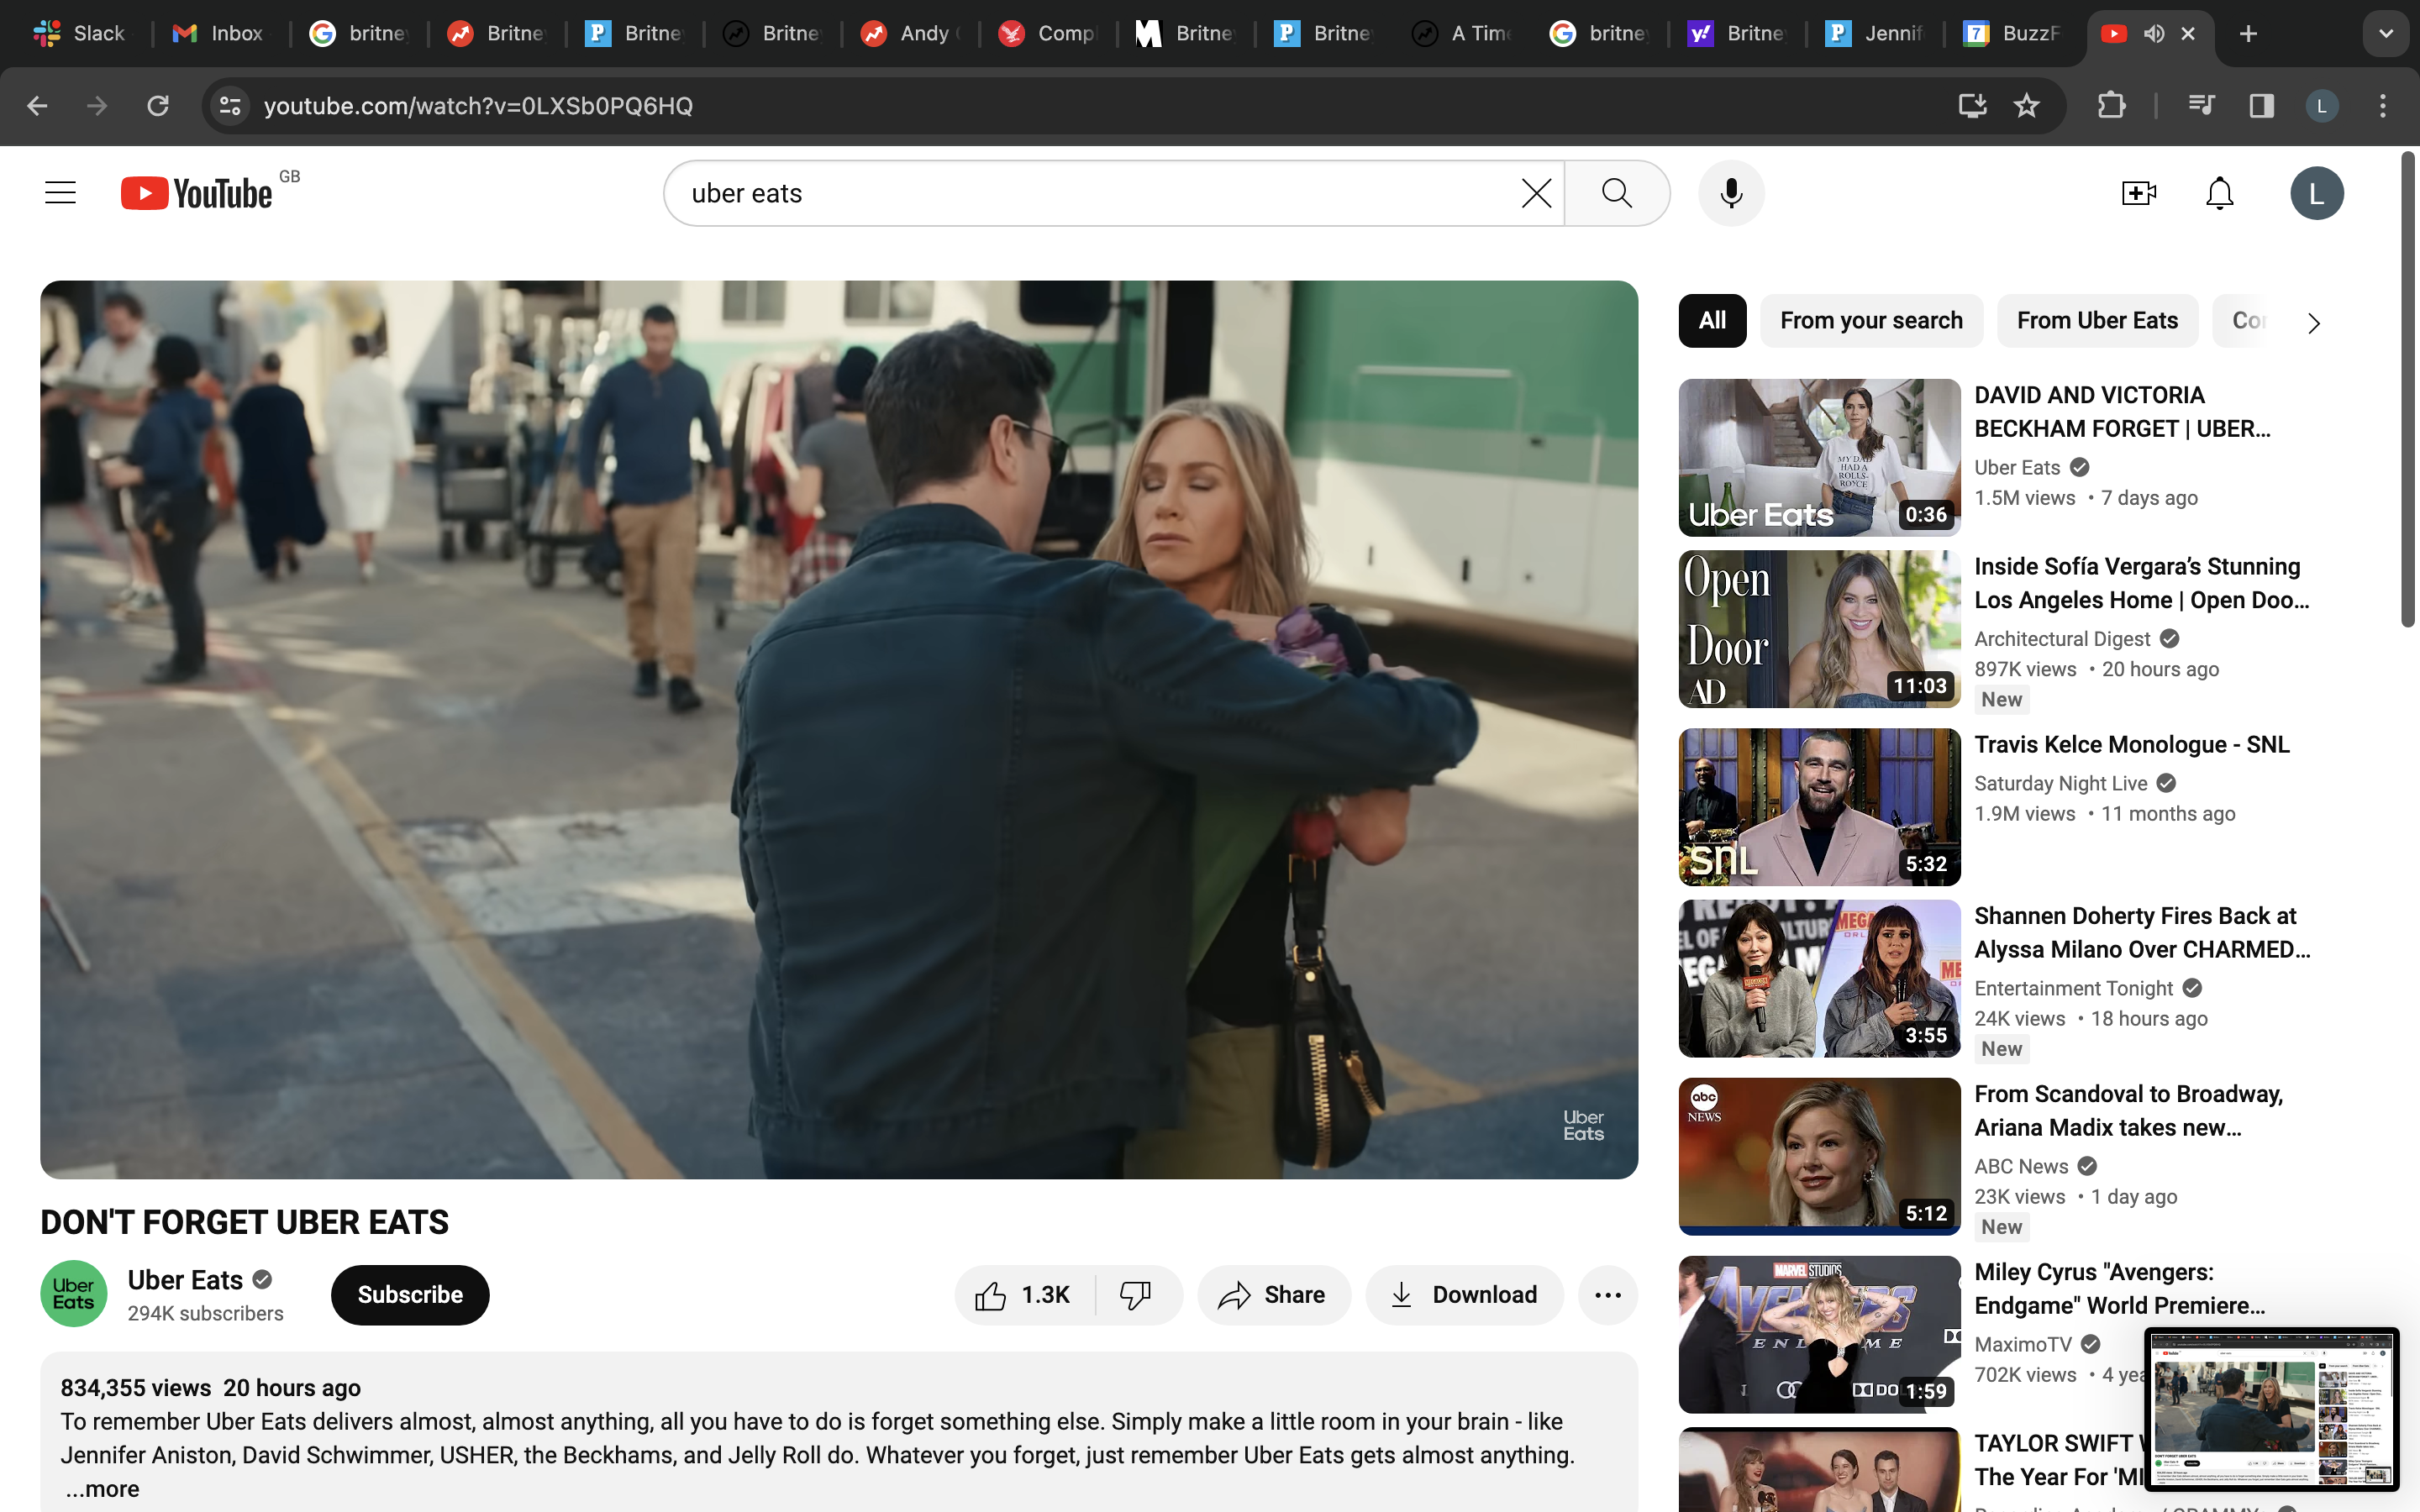This screenshot has width=2420, height=1512.
Task: Click the magnifying glass search button
Action: 1617,193
